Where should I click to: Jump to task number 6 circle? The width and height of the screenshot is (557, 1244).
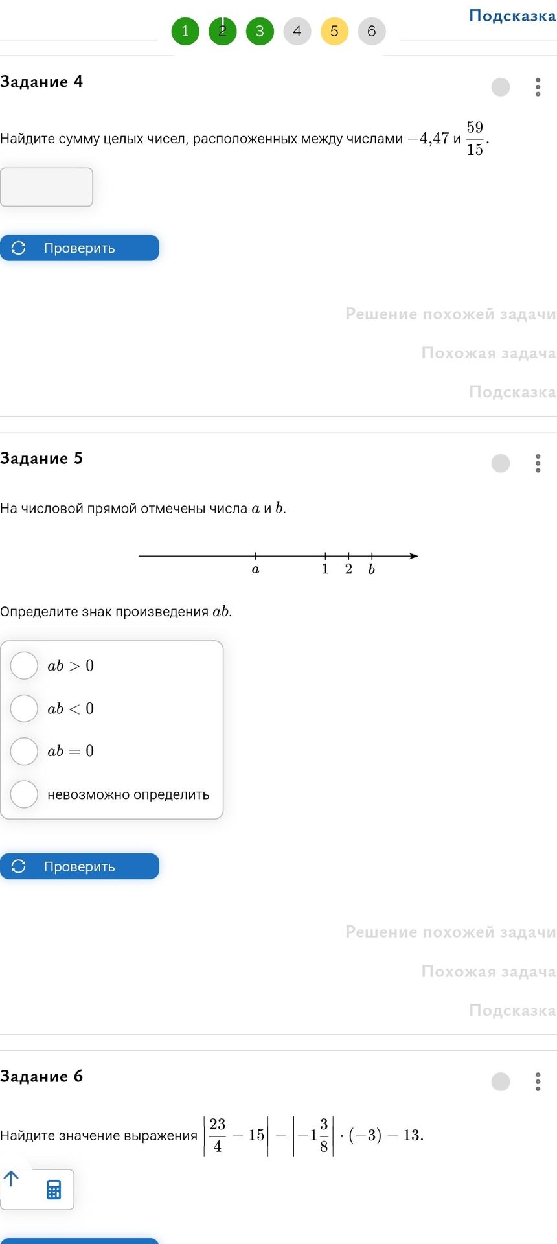click(x=372, y=31)
